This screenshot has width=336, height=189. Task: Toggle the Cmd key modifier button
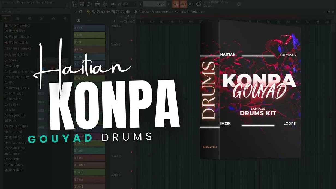183,4
